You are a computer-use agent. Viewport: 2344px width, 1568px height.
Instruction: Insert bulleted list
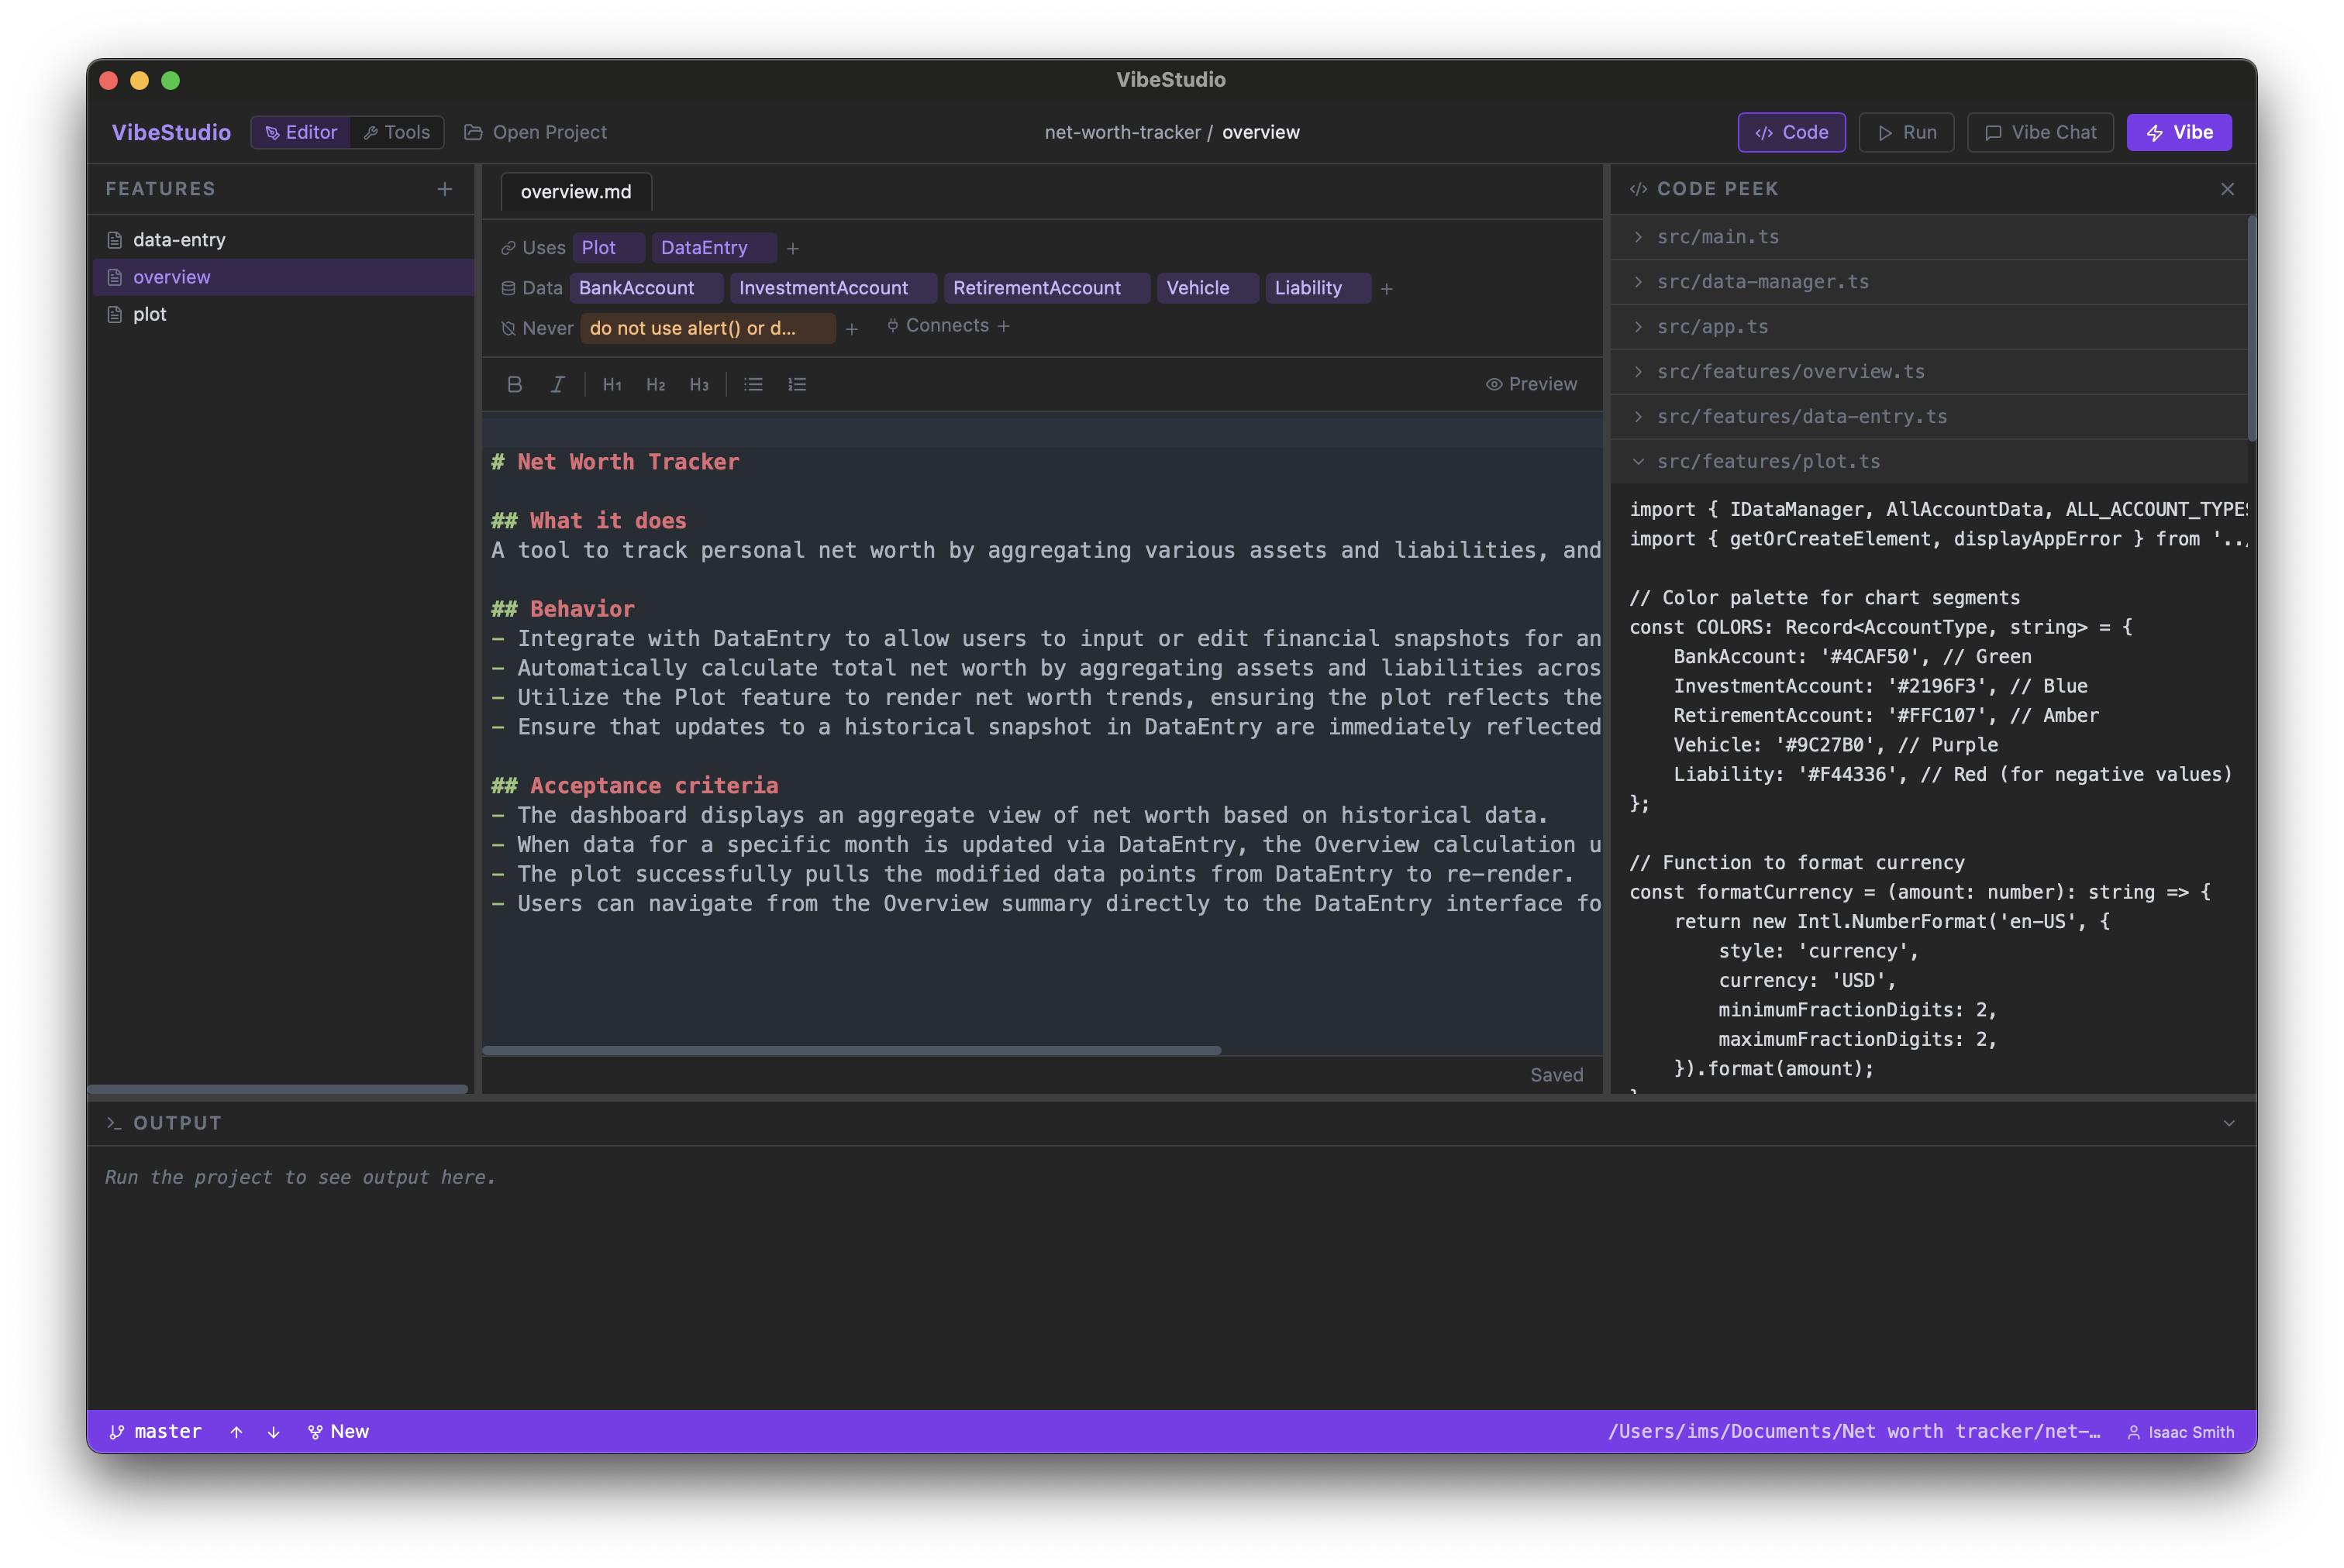[753, 384]
